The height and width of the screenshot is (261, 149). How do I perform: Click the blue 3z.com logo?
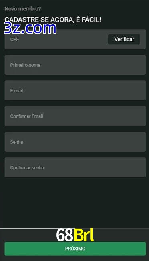30,28
